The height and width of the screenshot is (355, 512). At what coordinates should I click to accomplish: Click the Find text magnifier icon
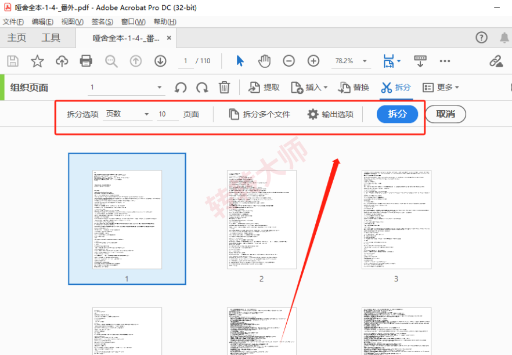click(111, 61)
